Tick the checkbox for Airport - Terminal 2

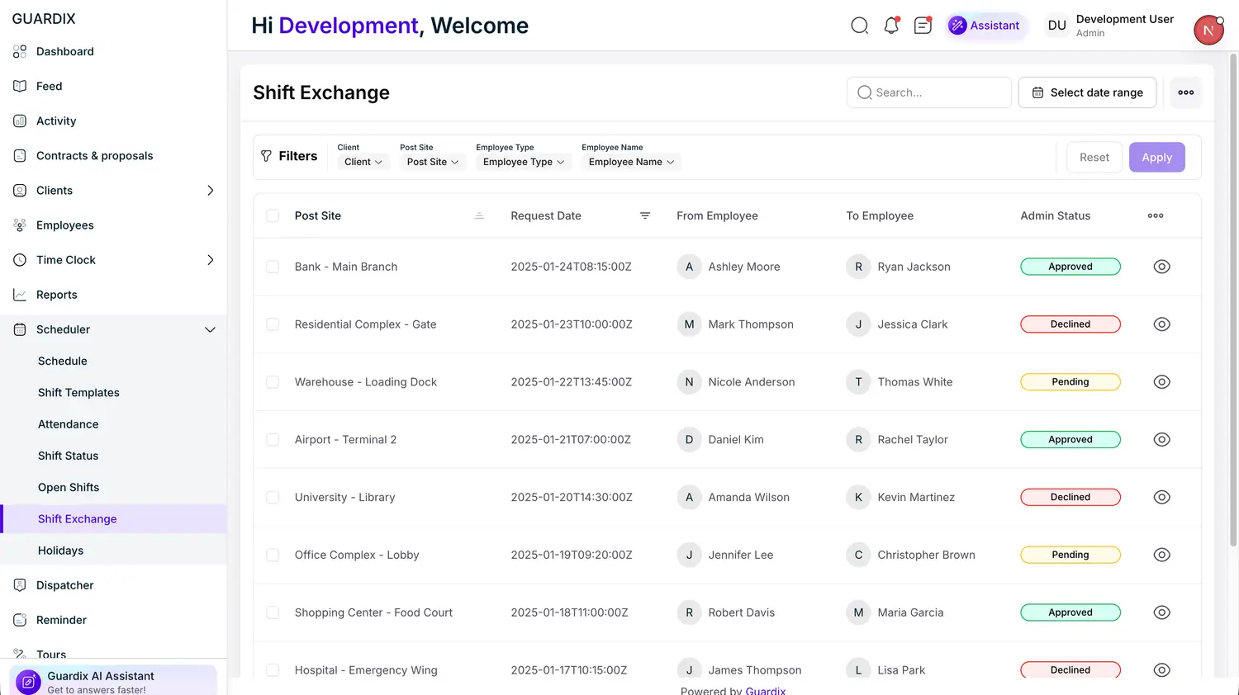pyautogui.click(x=273, y=440)
